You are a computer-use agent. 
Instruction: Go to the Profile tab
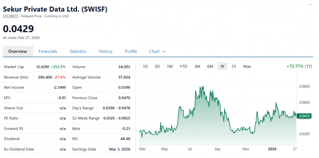[131, 51]
